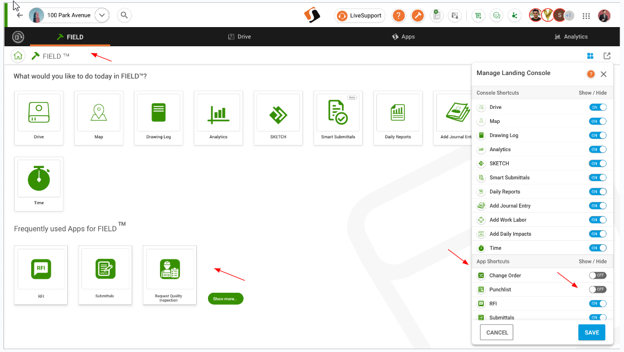Click the dashboard icon left of FIELD tab
Viewport: 624px width, 352px height.
(18, 37)
